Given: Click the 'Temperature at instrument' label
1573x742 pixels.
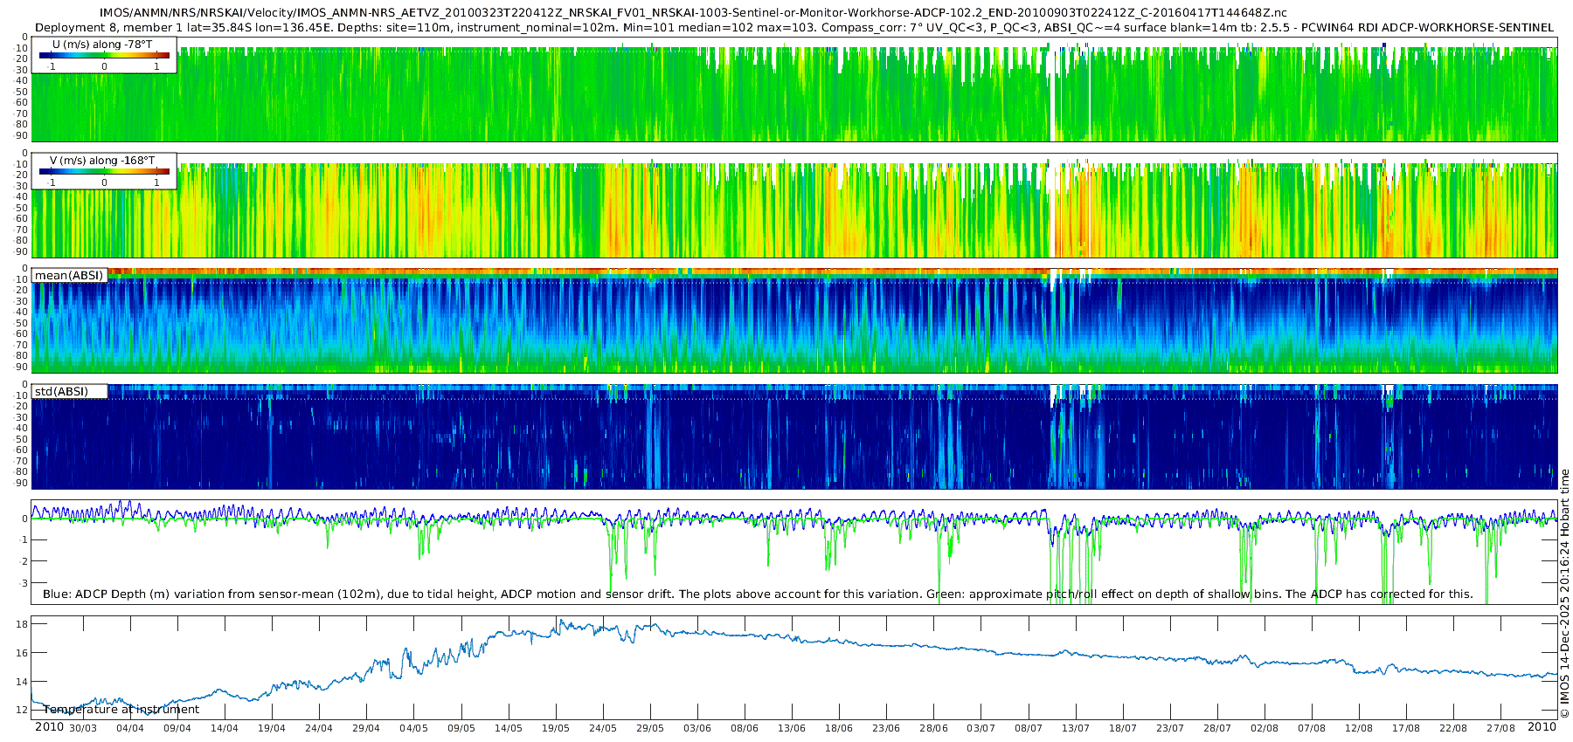Looking at the screenshot, I should (121, 710).
